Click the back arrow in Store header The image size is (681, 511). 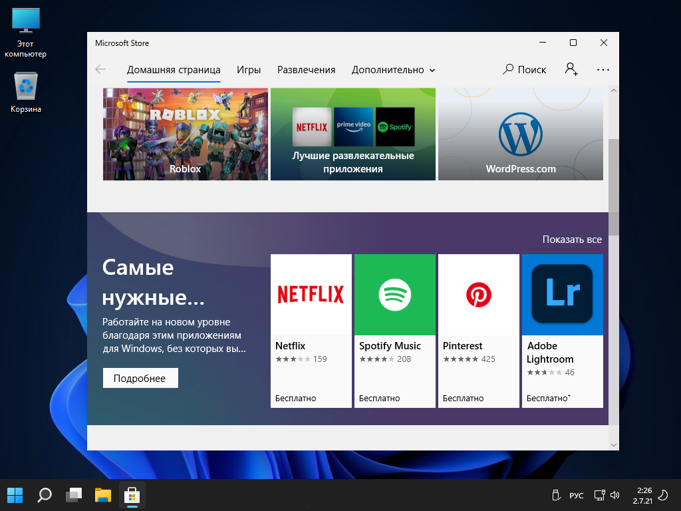(100, 69)
